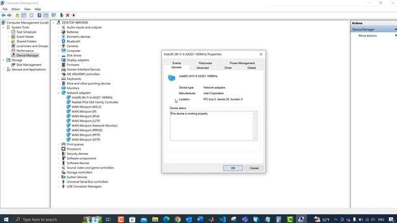
Task: Click the Print queues category icon
Action: (63, 144)
